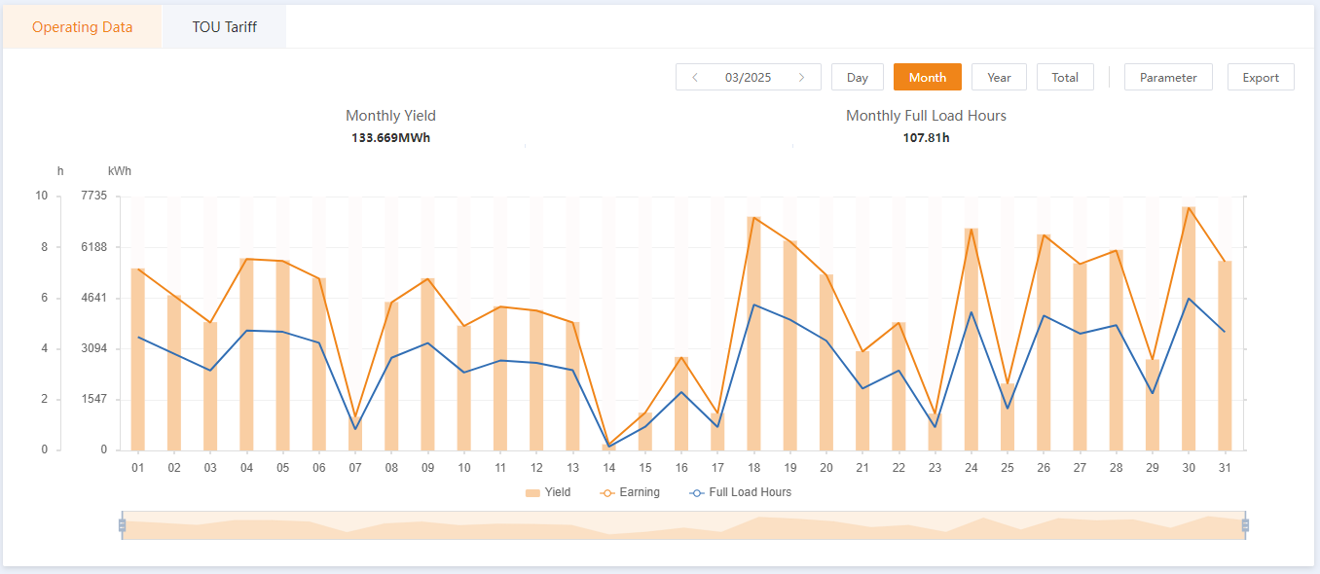The width and height of the screenshot is (1320, 574).
Task: Toggle Full Load Hours legend entry
Action: (740, 492)
